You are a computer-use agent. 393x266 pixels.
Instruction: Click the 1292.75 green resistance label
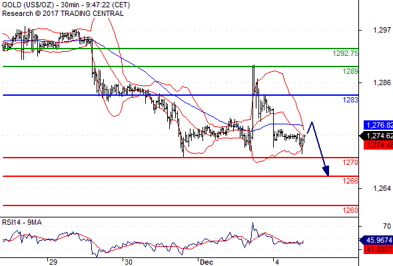346,53
